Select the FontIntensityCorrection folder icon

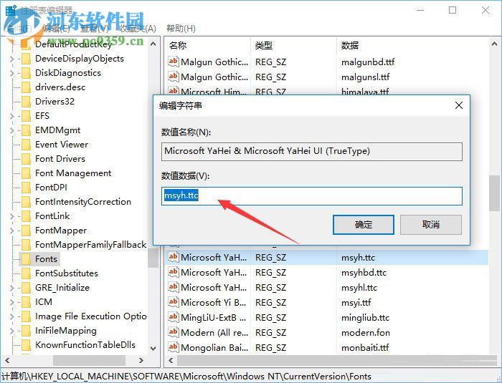[x=26, y=202]
